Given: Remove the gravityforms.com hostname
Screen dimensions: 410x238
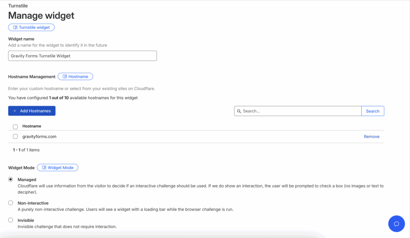Looking at the screenshot, I should click(x=371, y=136).
